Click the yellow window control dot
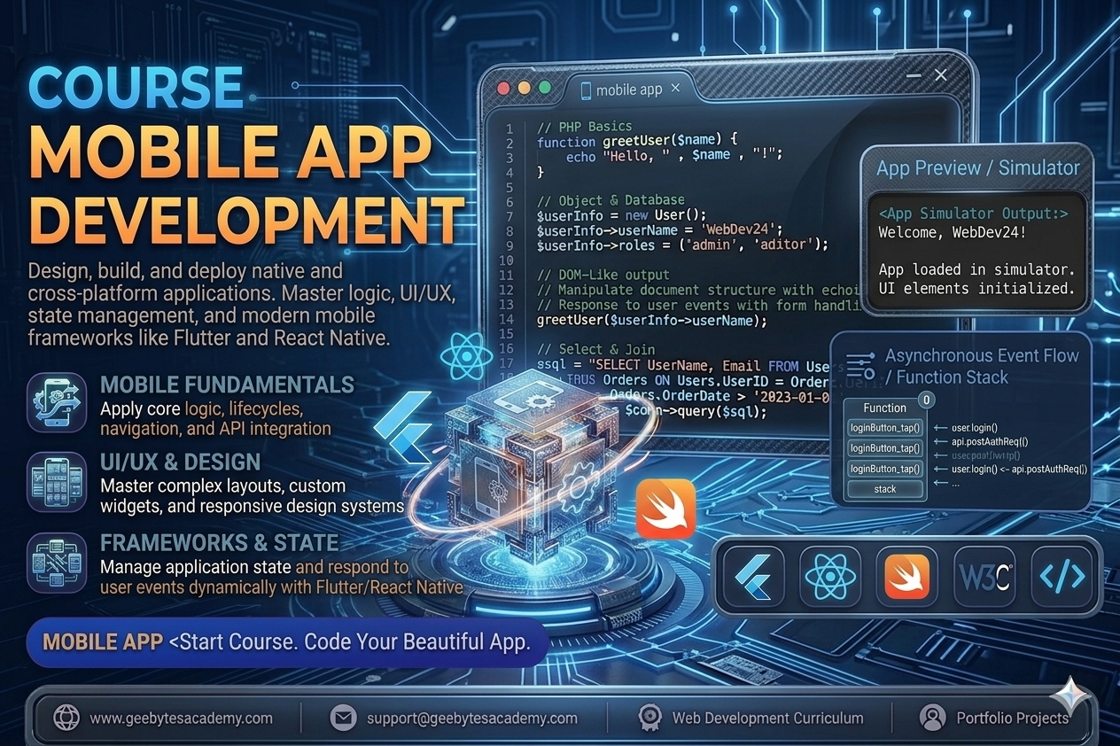The height and width of the screenshot is (746, 1120). pyautogui.click(x=524, y=89)
